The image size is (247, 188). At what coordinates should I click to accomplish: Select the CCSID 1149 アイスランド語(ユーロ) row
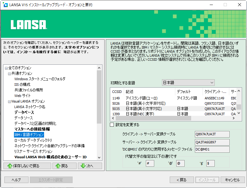tap(173, 98)
